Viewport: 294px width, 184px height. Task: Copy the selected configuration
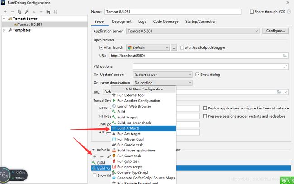point(19,12)
